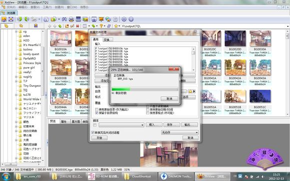Click the green conversion progress bar
The height and width of the screenshot is (181, 290).
(145, 89)
